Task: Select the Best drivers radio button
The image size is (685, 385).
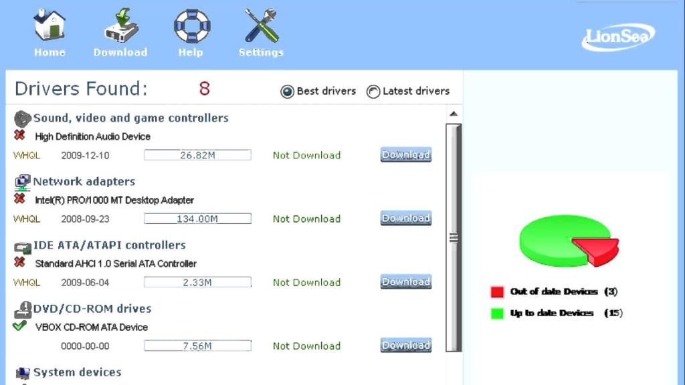Action: click(288, 92)
